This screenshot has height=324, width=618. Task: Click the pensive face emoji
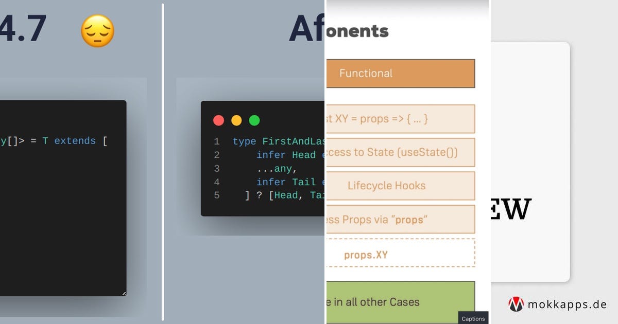[x=97, y=31]
